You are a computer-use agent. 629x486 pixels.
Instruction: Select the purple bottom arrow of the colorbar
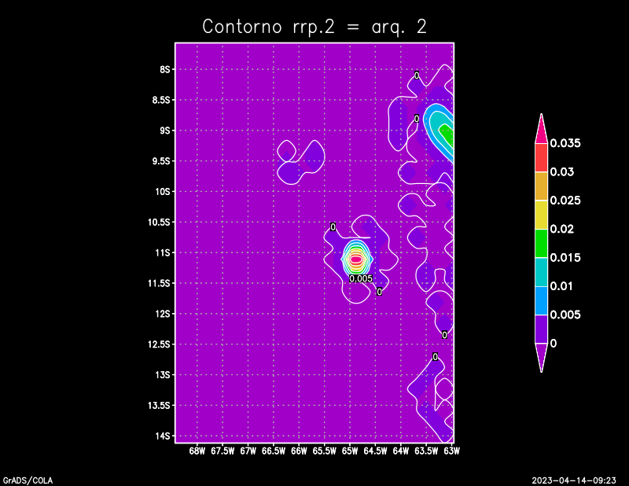click(541, 356)
